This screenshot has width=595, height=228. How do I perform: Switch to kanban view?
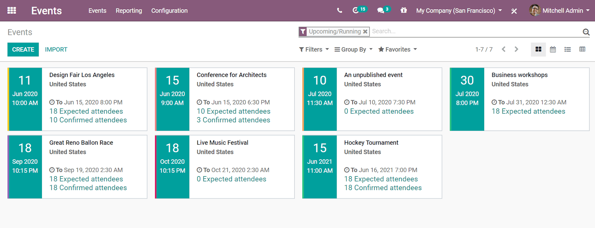(x=538, y=49)
